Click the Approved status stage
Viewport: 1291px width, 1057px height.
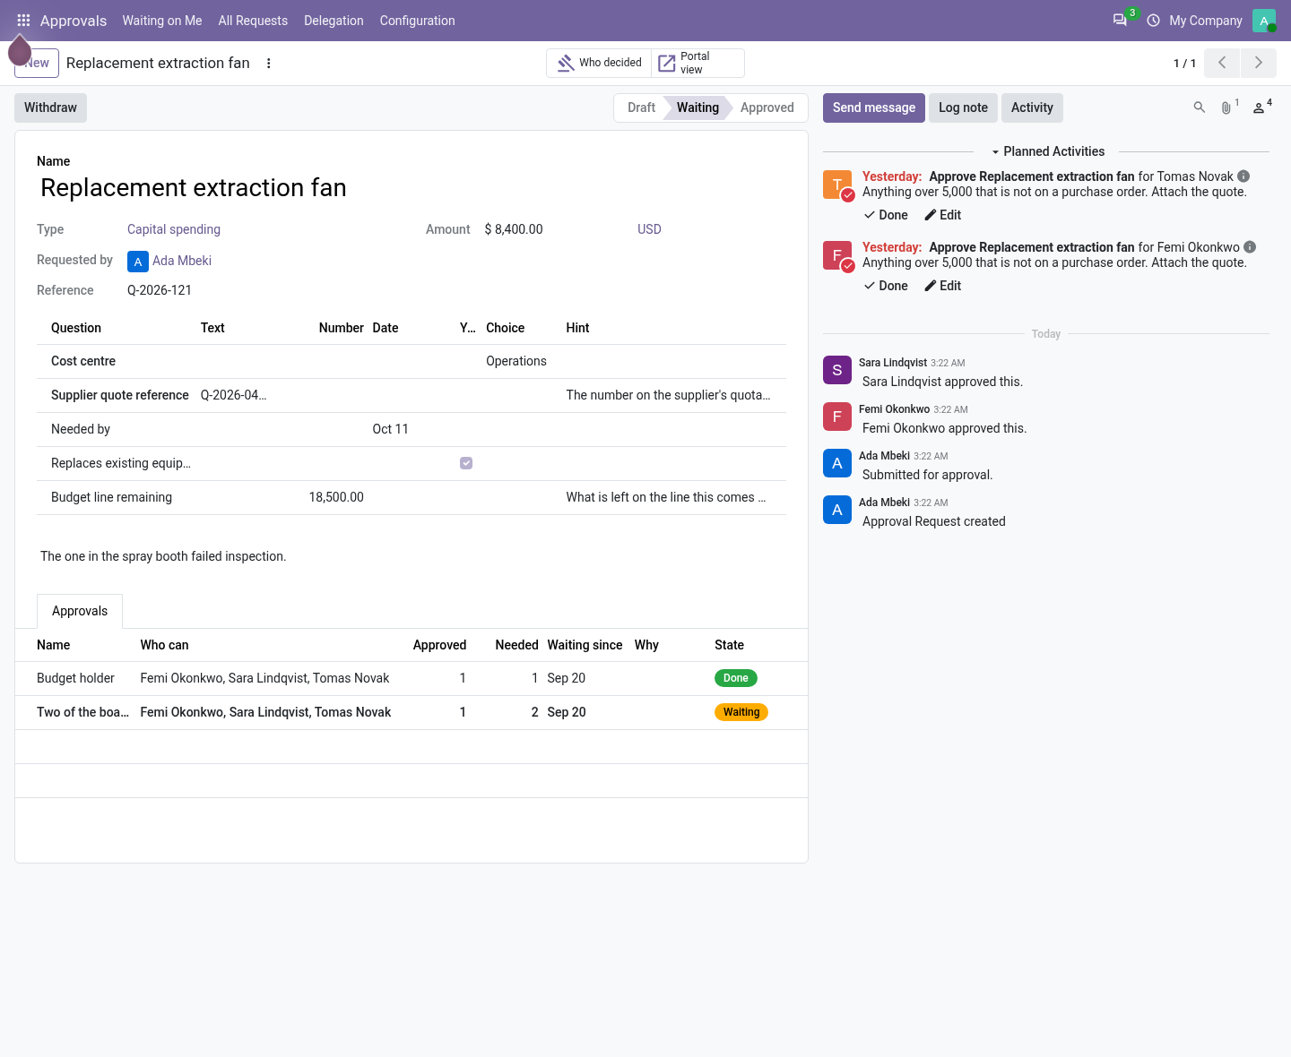coord(767,107)
